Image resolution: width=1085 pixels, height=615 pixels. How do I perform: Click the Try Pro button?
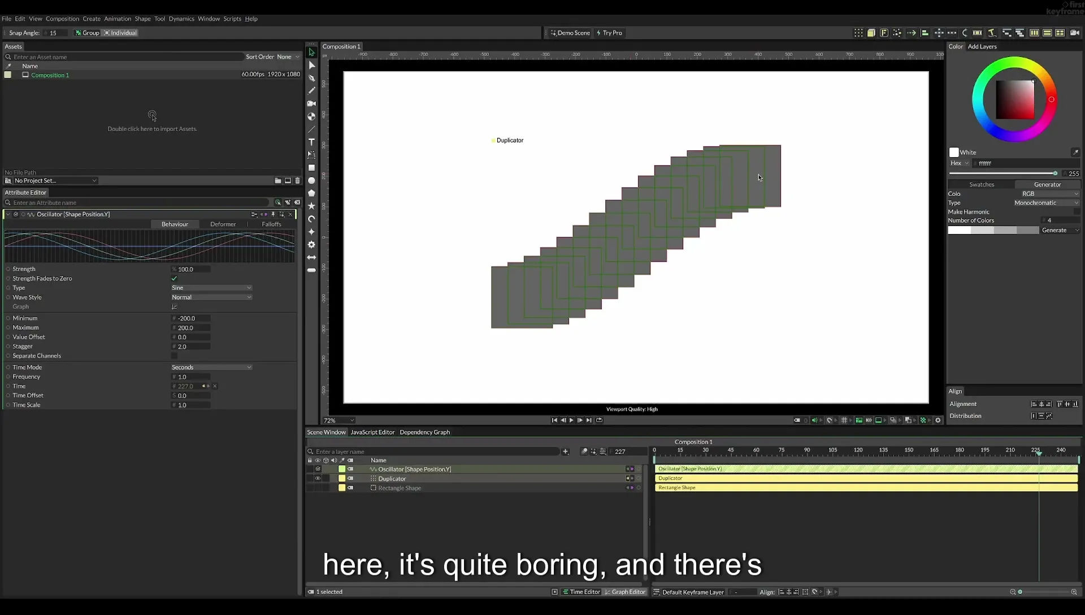click(x=609, y=33)
